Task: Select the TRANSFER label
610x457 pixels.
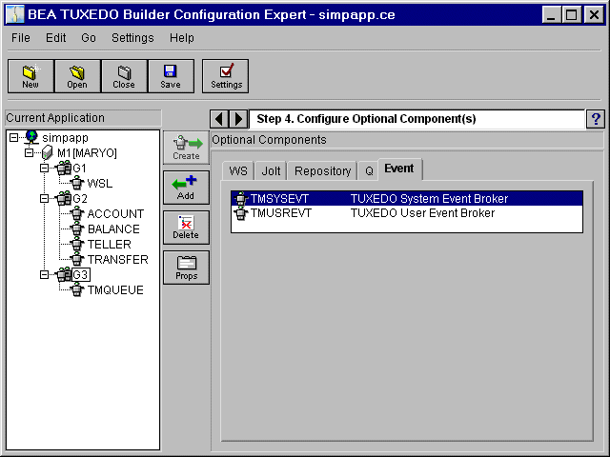Action: [118, 259]
